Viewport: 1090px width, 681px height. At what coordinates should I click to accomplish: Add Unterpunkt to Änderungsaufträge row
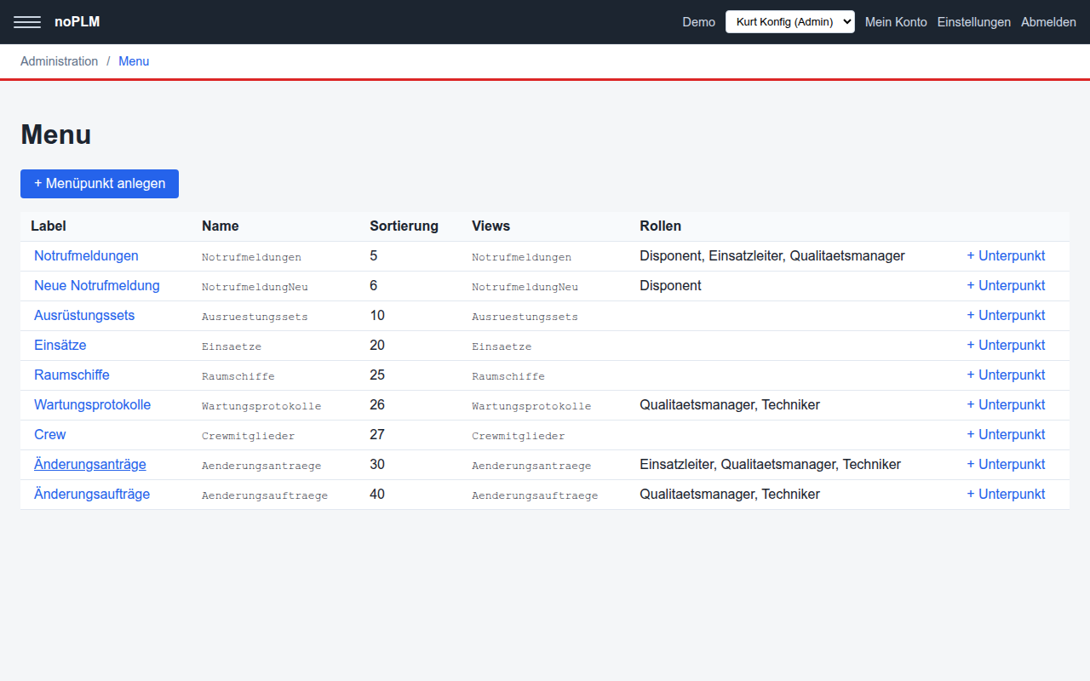coord(1006,494)
